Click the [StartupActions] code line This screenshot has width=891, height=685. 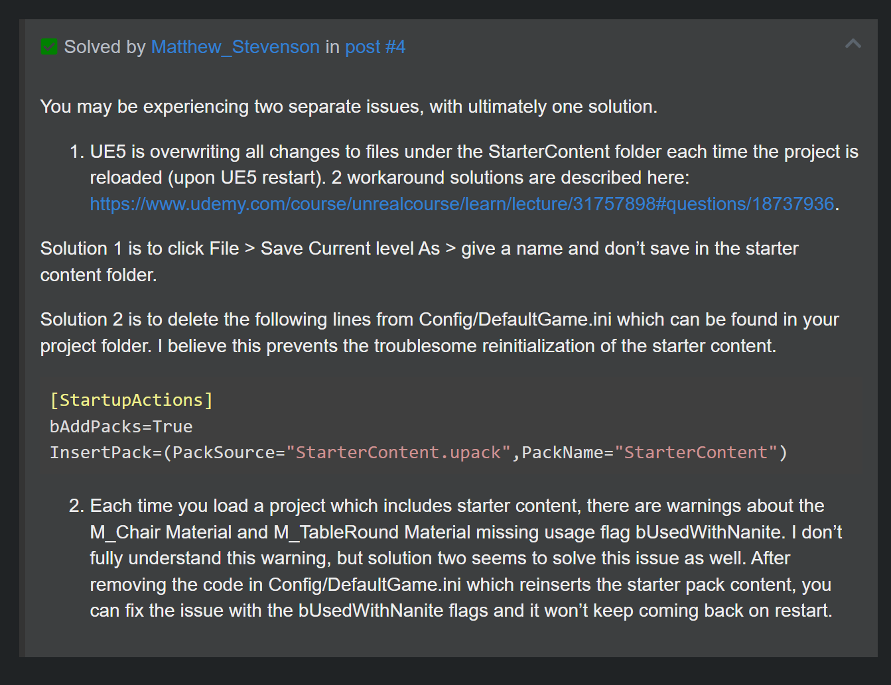pos(131,401)
